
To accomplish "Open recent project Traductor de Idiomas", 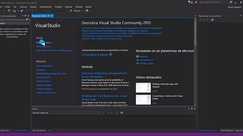I will (x=46, y=93).
